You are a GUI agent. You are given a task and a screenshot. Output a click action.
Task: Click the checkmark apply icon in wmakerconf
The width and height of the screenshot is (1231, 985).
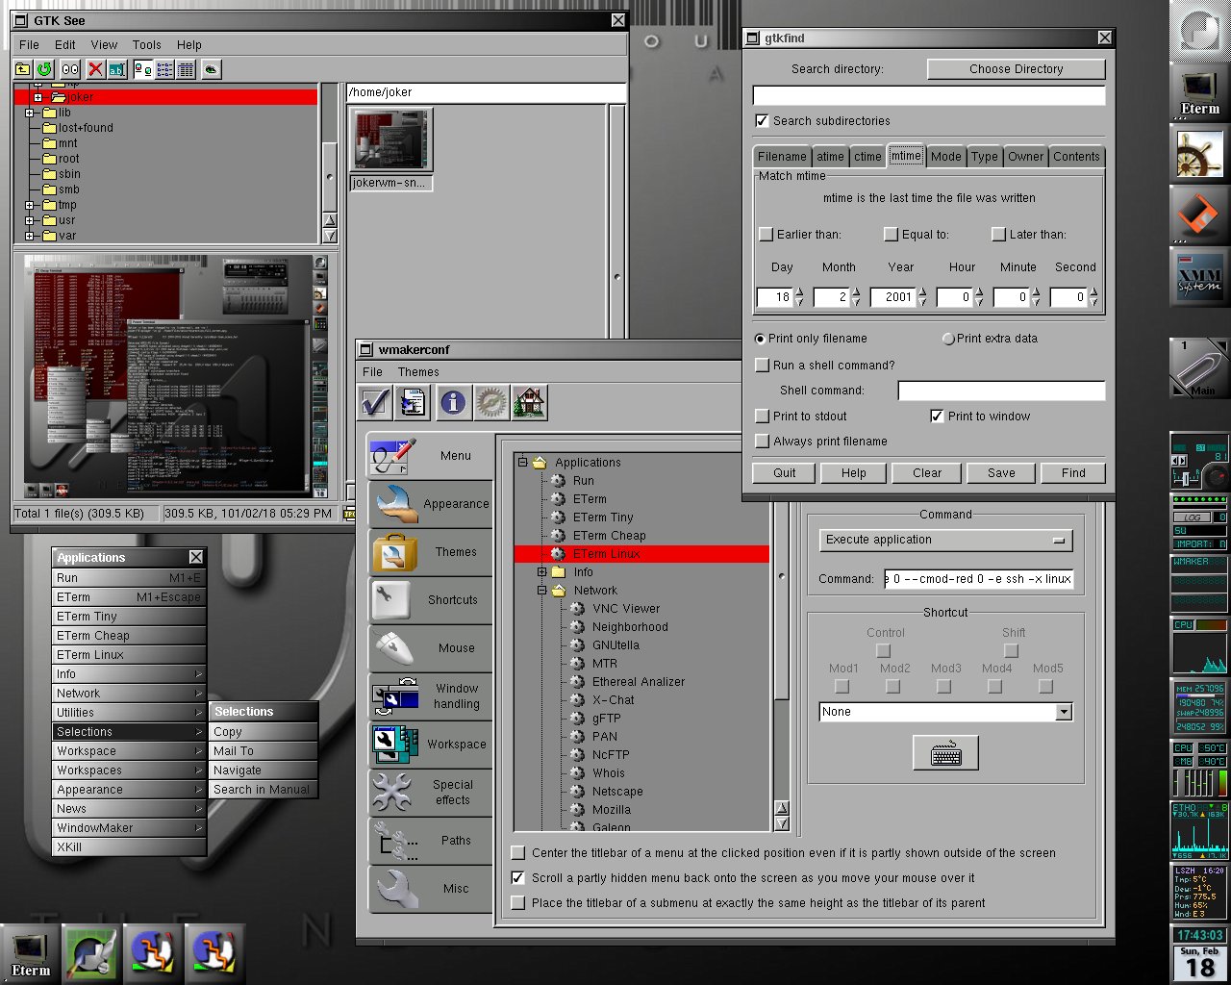[x=375, y=402]
